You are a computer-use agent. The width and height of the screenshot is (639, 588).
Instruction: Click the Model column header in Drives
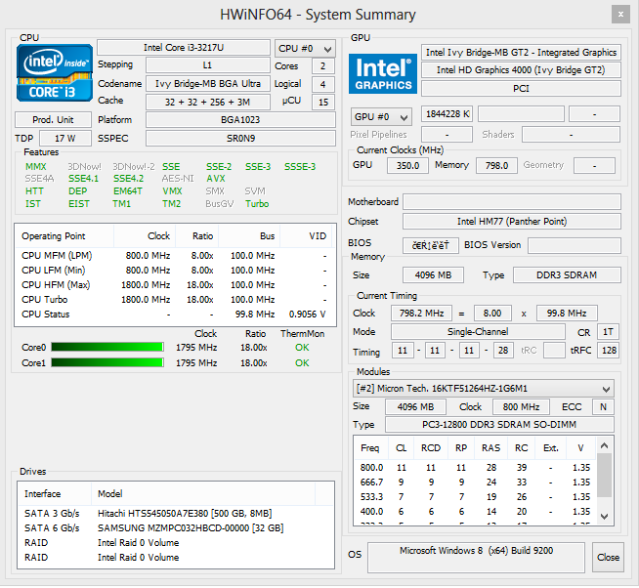point(203,494)
